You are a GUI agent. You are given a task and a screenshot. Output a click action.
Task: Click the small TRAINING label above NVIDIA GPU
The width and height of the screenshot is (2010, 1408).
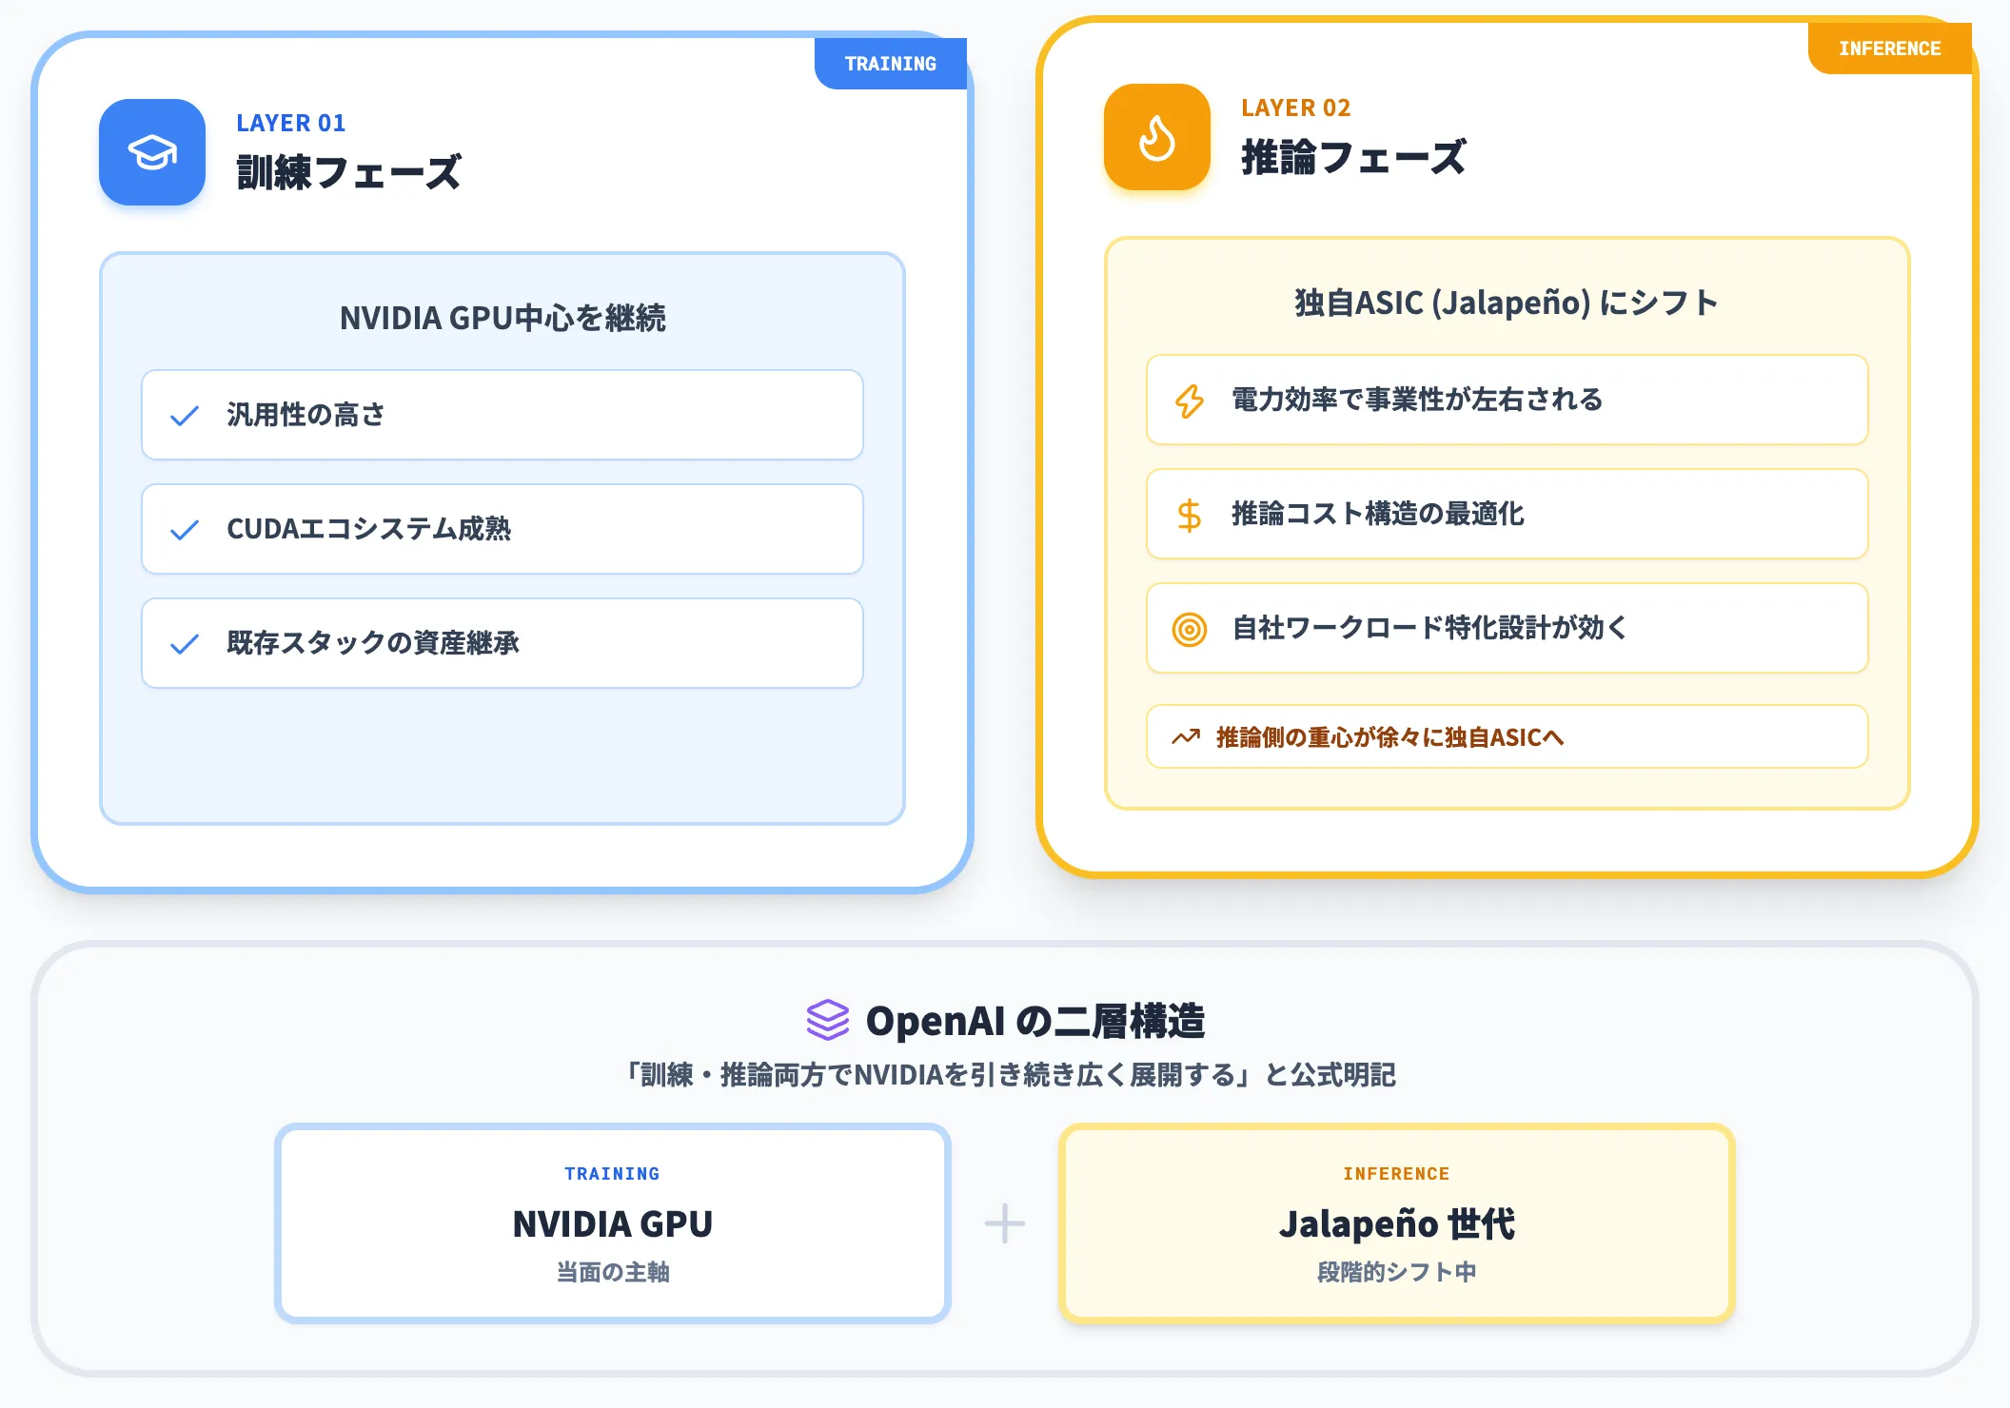pyautogui.click(x=613, y=1174)
